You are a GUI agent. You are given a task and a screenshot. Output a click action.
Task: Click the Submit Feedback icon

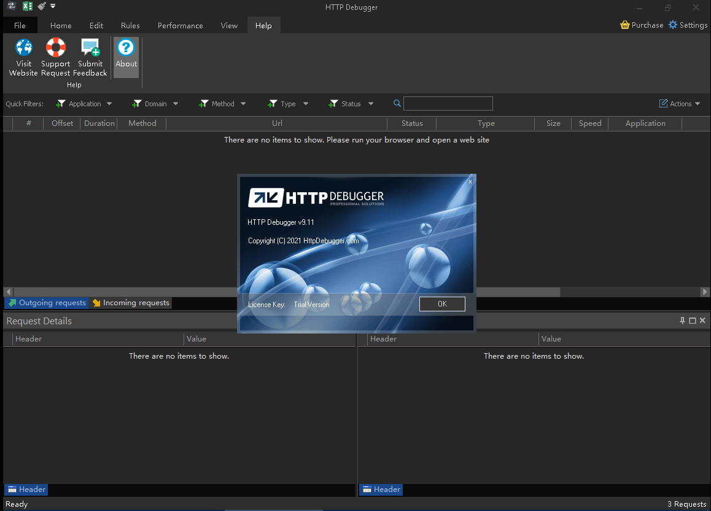tap(90, 48)
